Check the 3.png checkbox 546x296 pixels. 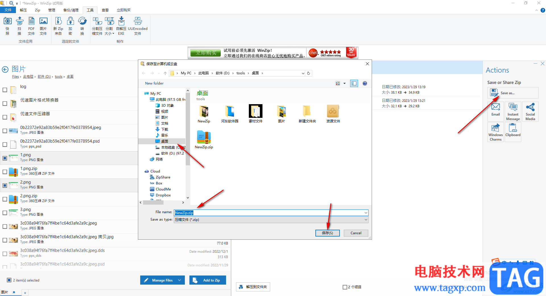click(5, 213)
